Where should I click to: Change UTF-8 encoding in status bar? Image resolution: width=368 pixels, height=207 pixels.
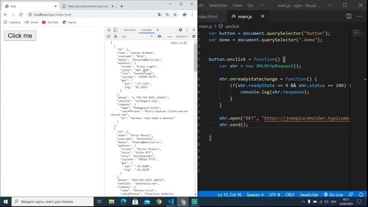[274, 195]
